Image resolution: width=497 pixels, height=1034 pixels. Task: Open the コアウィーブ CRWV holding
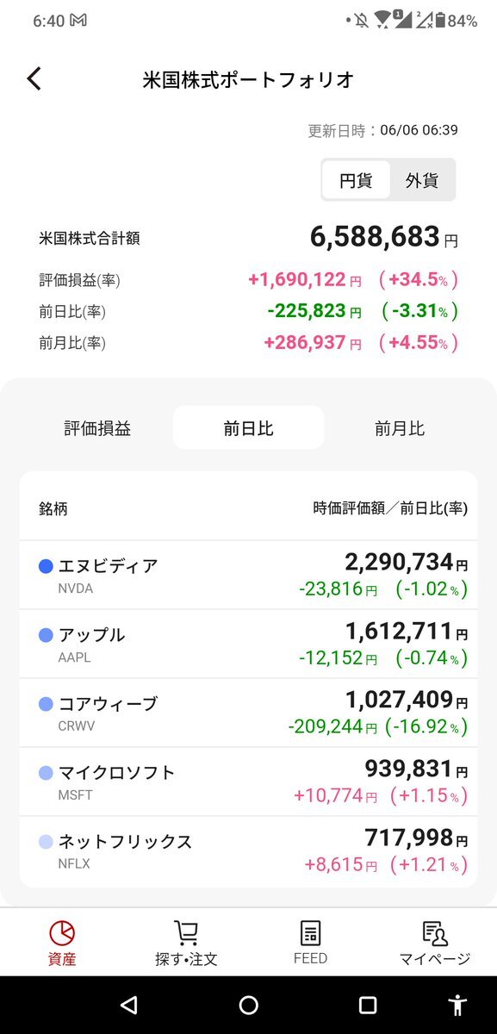[248, 713]
